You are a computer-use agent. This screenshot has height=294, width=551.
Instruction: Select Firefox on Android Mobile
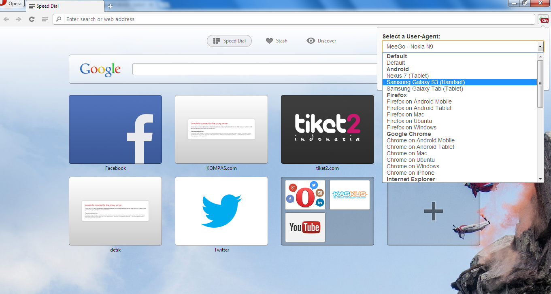click(460, 102)
